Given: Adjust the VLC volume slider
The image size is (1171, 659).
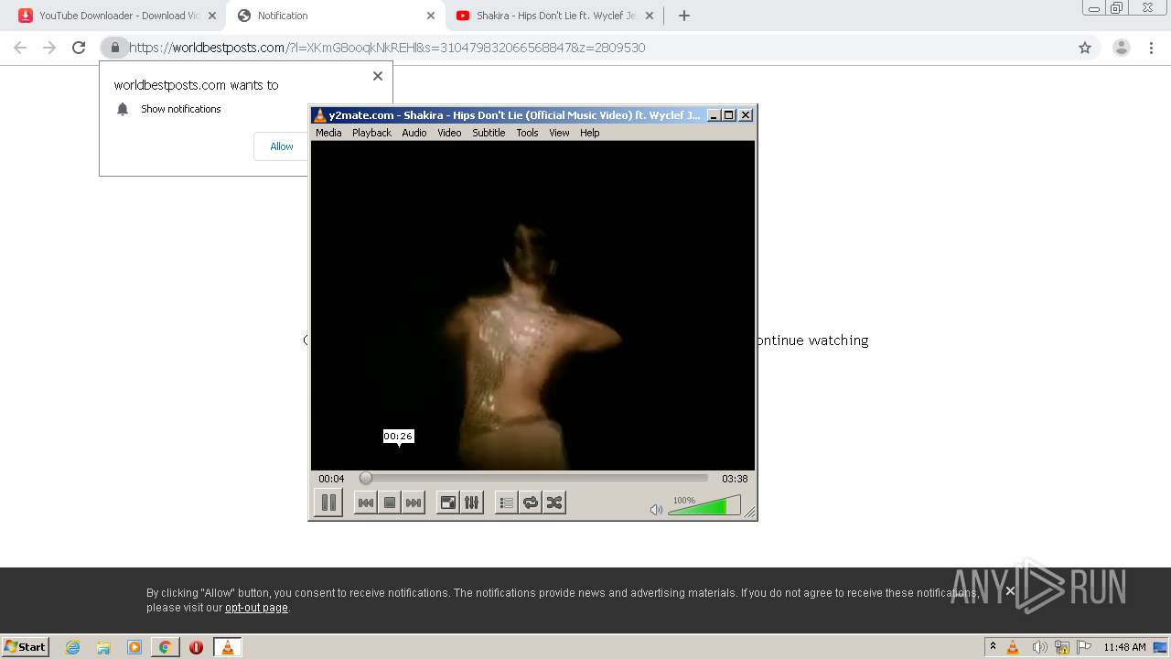Looking at the screenshot, I should point(704,505).
